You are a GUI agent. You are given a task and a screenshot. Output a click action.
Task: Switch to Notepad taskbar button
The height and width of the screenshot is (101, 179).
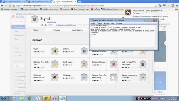62,98
